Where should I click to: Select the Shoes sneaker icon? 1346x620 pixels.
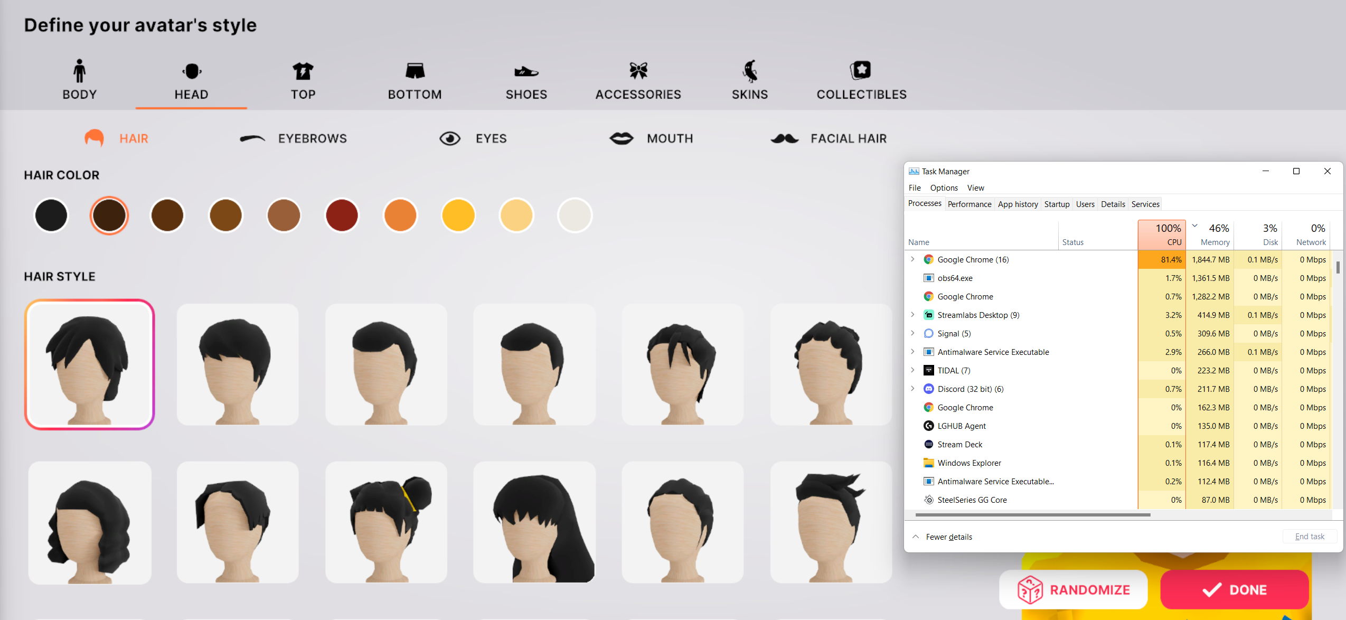point(526,71)
